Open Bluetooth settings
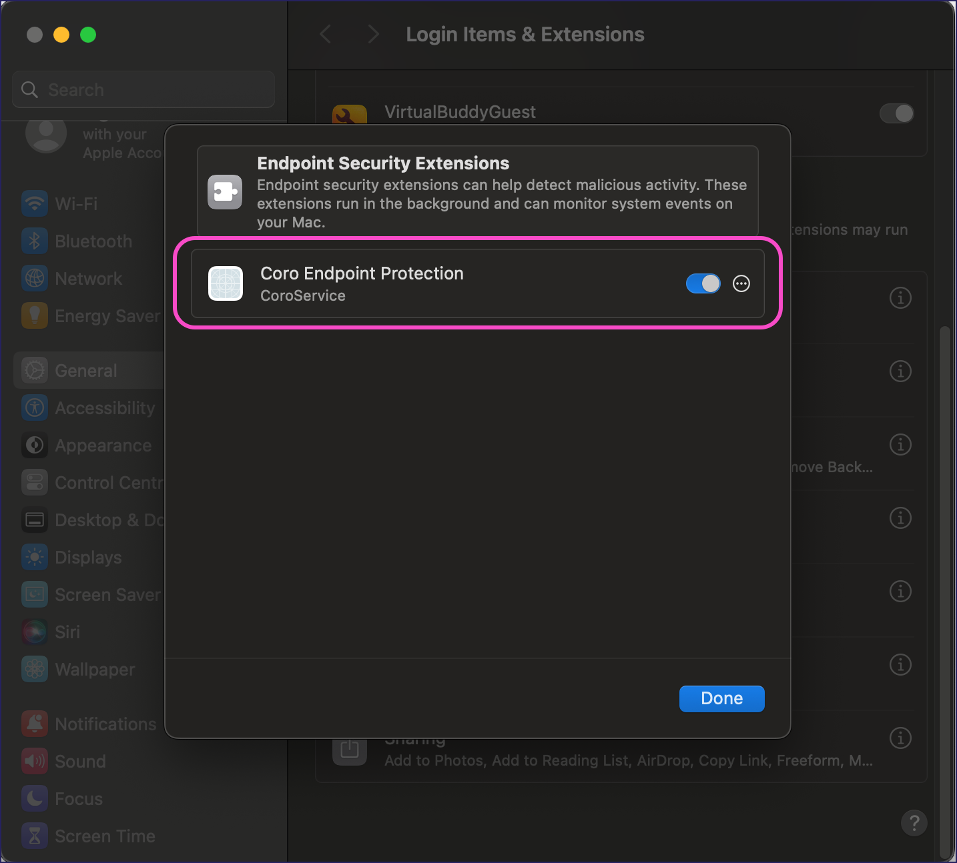957x863 pixels. [92, 241]
